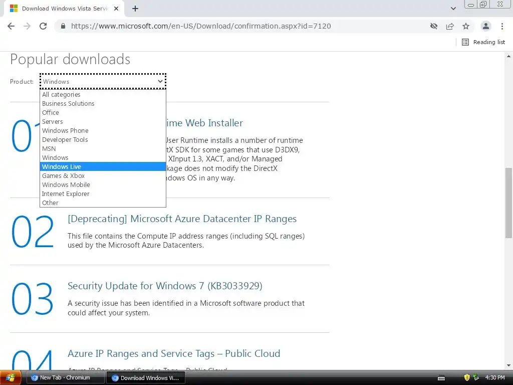Open the tab search chevron
The image size is (513, 385).
(x=453, y=9)
